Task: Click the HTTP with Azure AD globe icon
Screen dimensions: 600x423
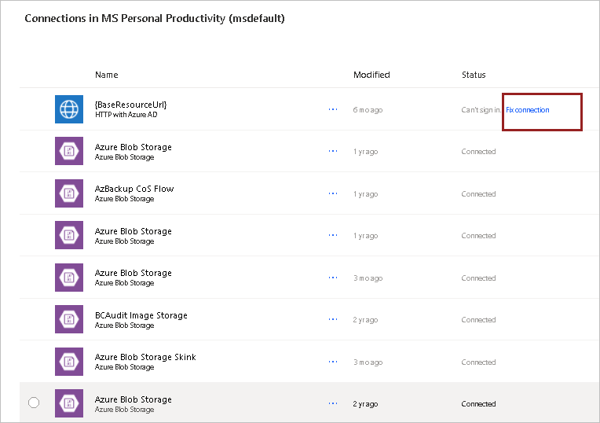Action: [69, 109]
